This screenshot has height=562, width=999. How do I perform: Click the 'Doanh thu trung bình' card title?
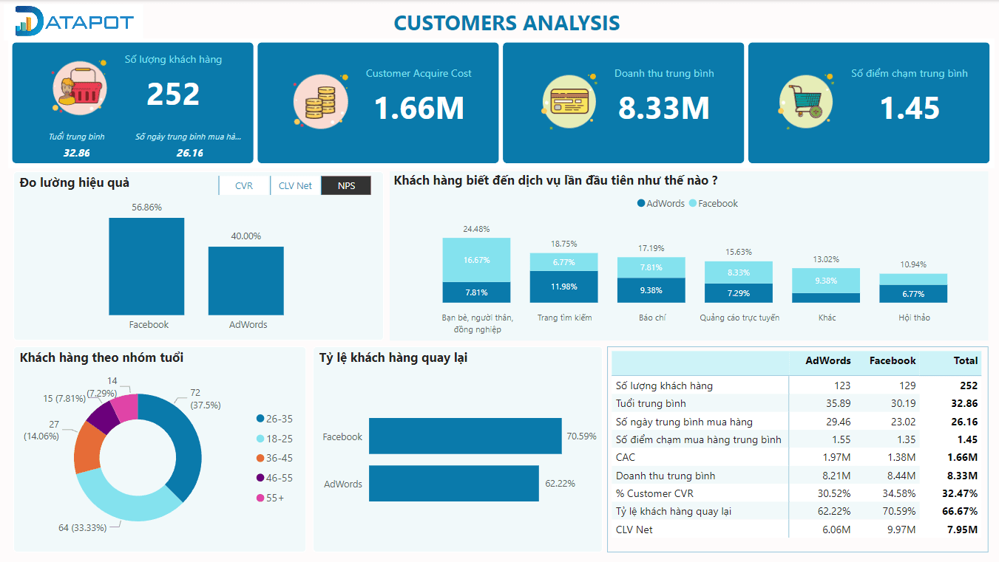pyautogui.click(x=664, y=73)
